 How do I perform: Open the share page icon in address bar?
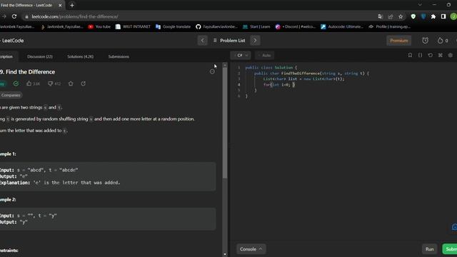(x=391, y=16)
